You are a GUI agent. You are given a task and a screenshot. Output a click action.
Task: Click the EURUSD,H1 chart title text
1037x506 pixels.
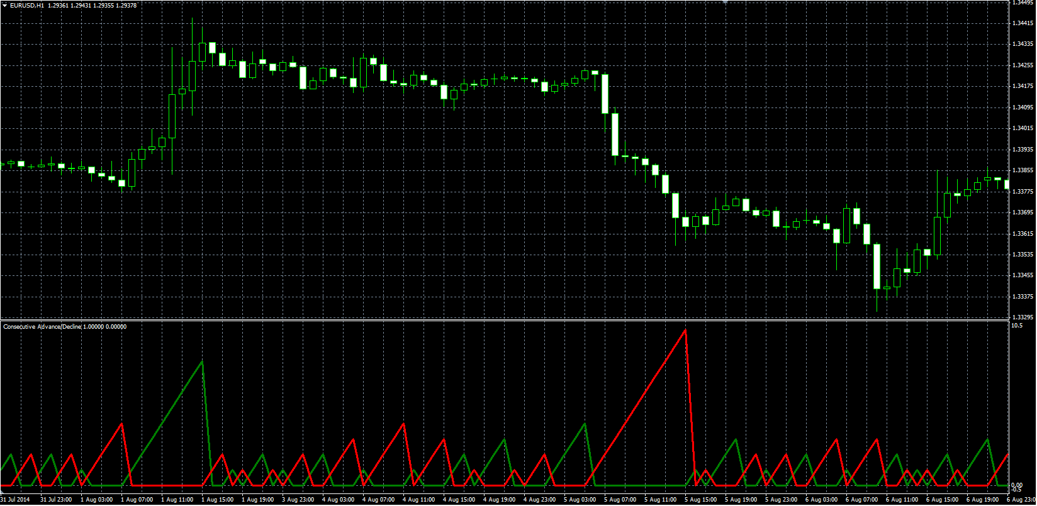[27, 5]
